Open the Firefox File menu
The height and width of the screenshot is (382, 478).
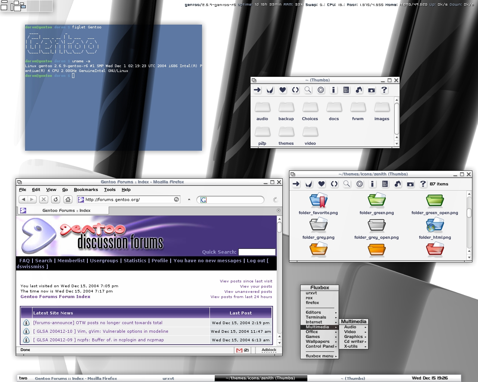click(x=22, y=190)
